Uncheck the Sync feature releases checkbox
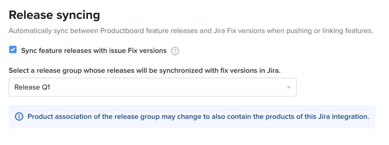 pyautogui.click(x=13, y=50)
